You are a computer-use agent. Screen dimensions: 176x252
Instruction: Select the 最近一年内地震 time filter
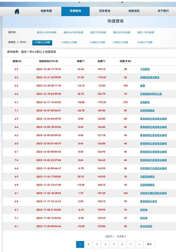pyautogui.click(x=146, y=33)
